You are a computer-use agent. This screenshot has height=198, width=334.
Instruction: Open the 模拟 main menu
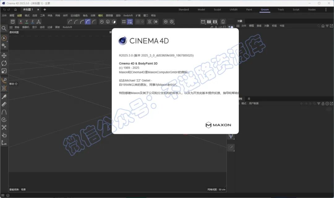pyautogui.click(x=101, y=15)
